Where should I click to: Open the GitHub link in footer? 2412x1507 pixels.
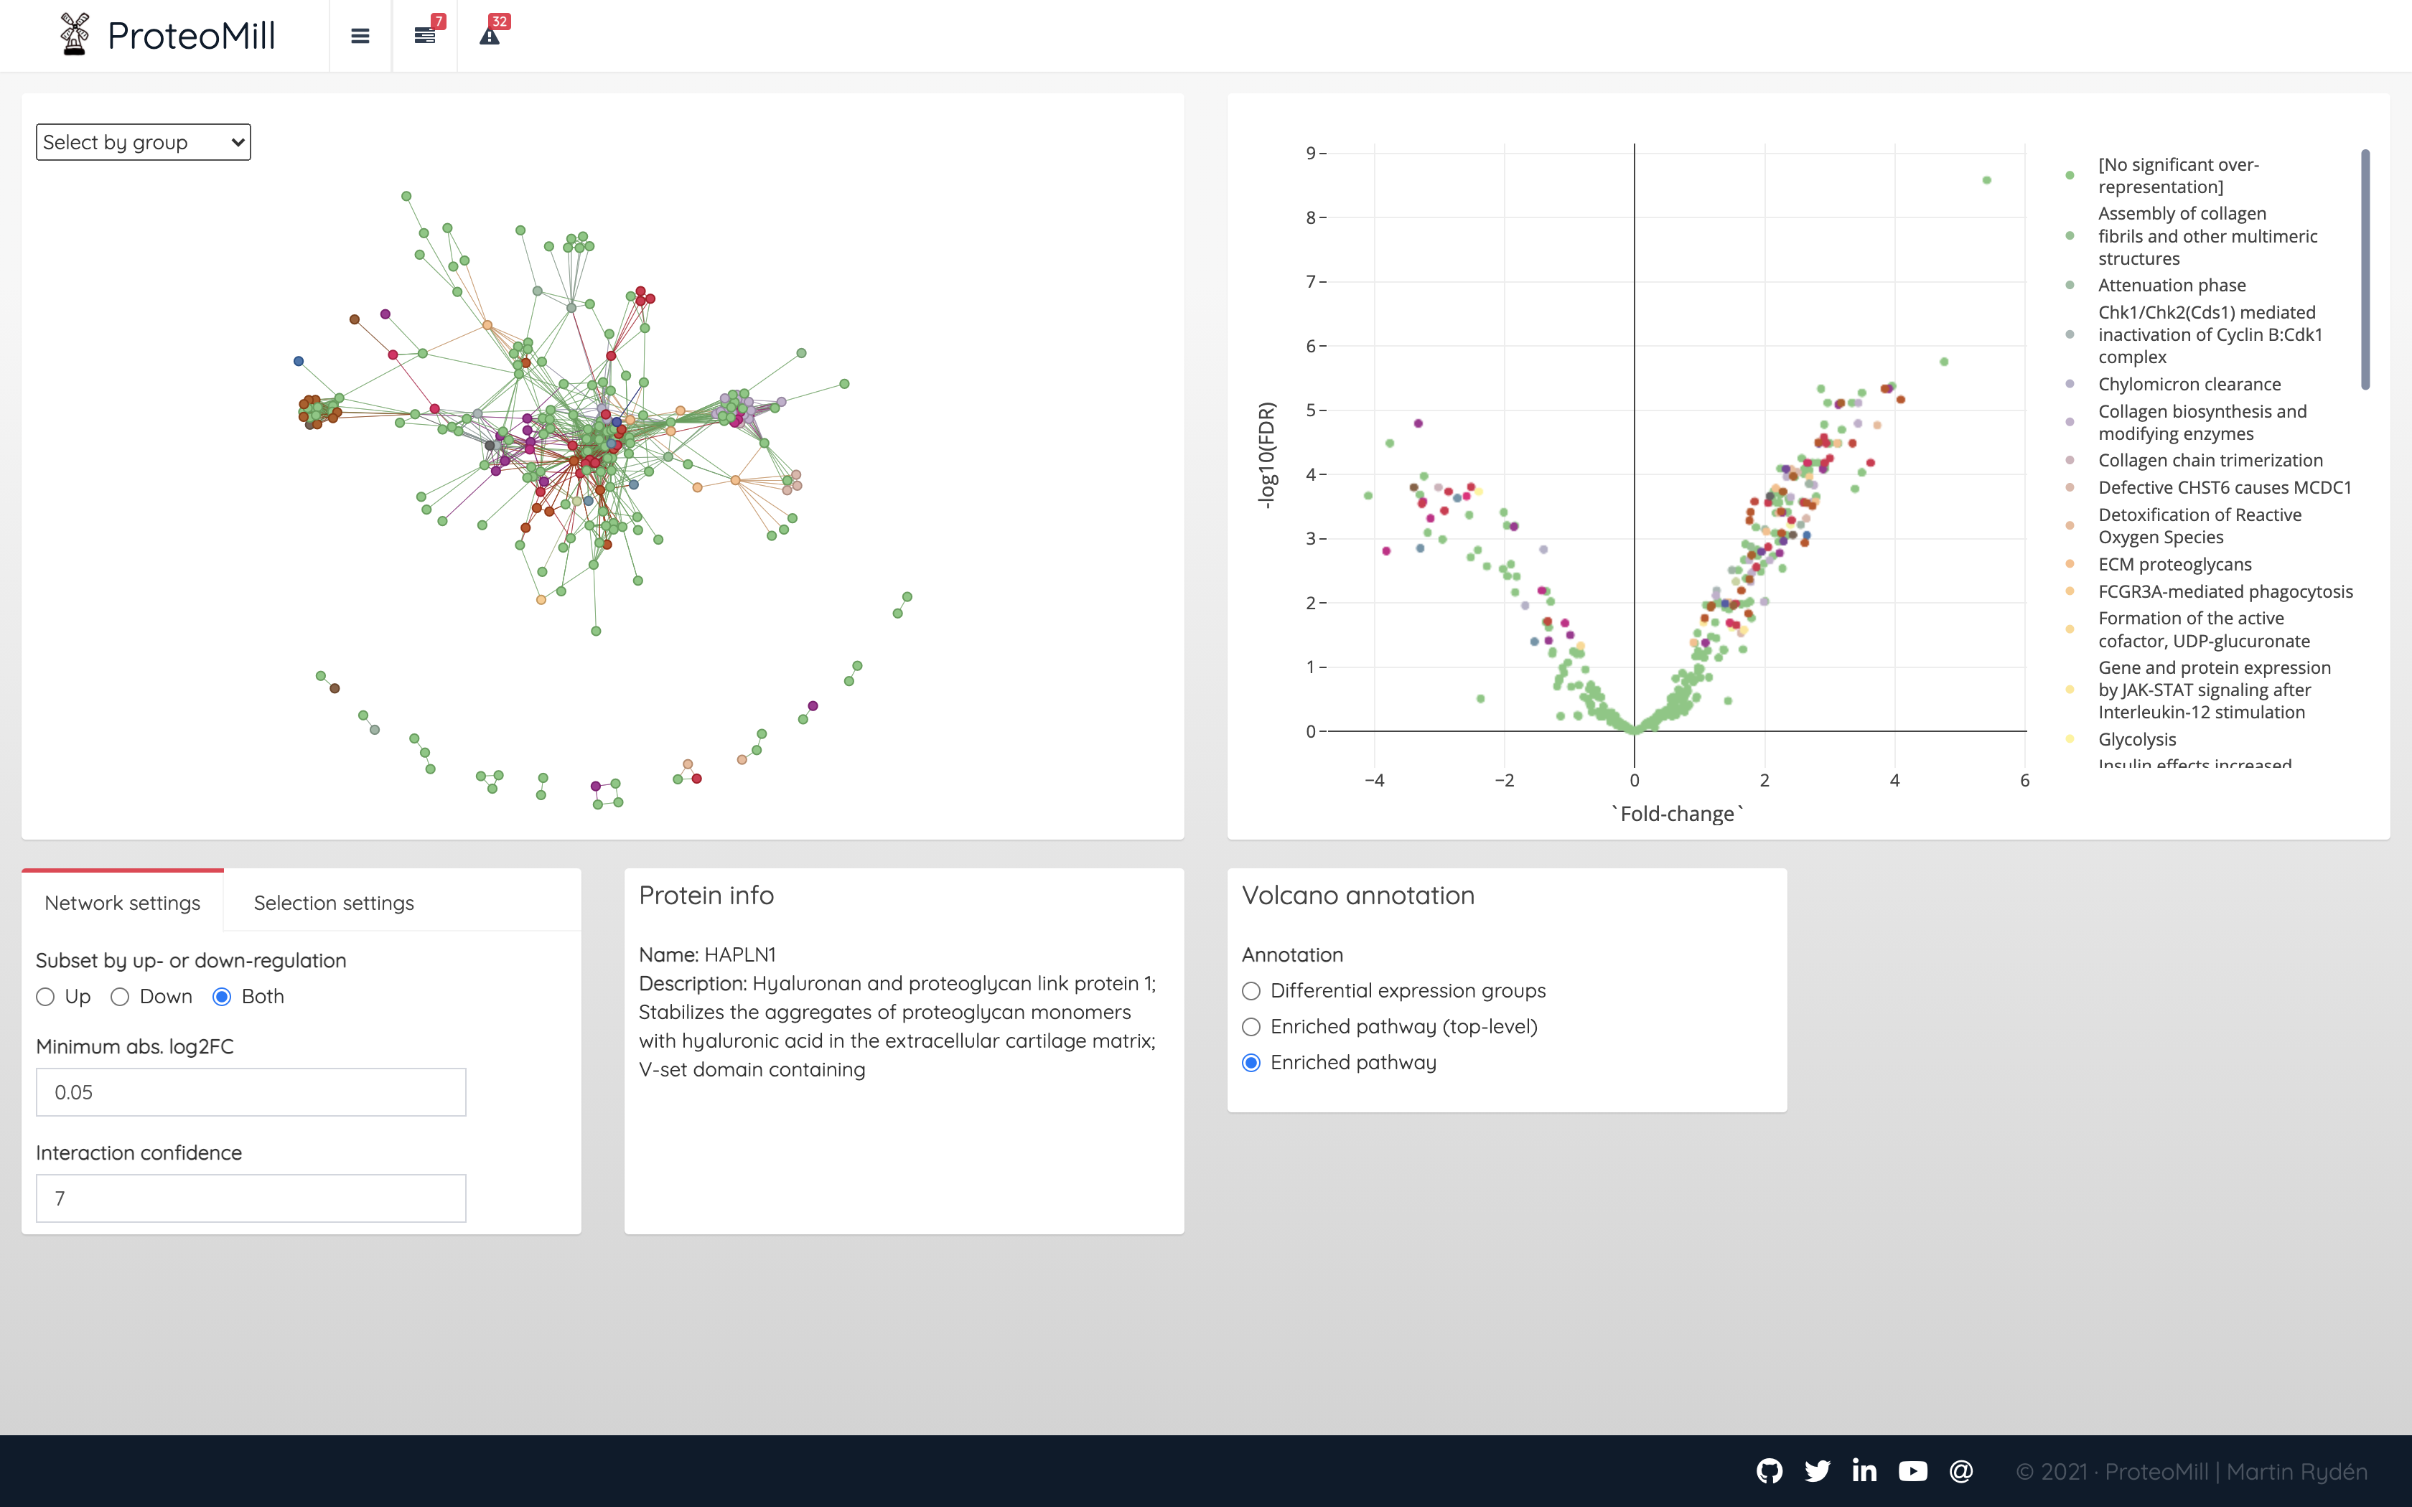pos(1769,1471)
